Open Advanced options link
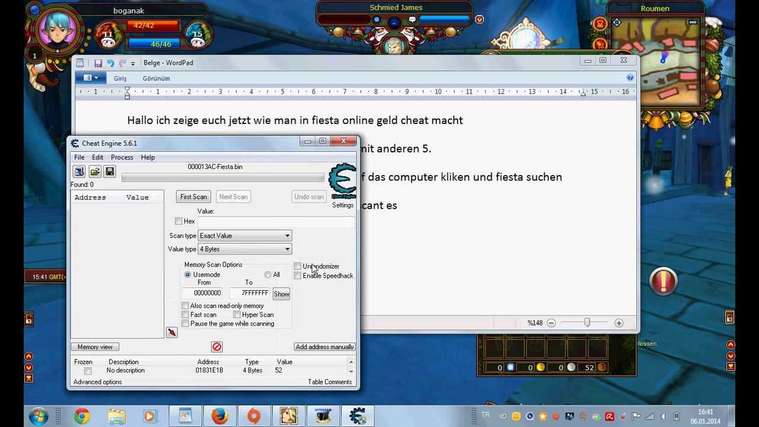Viewport: 759px width, 427px height. point(97,382)
